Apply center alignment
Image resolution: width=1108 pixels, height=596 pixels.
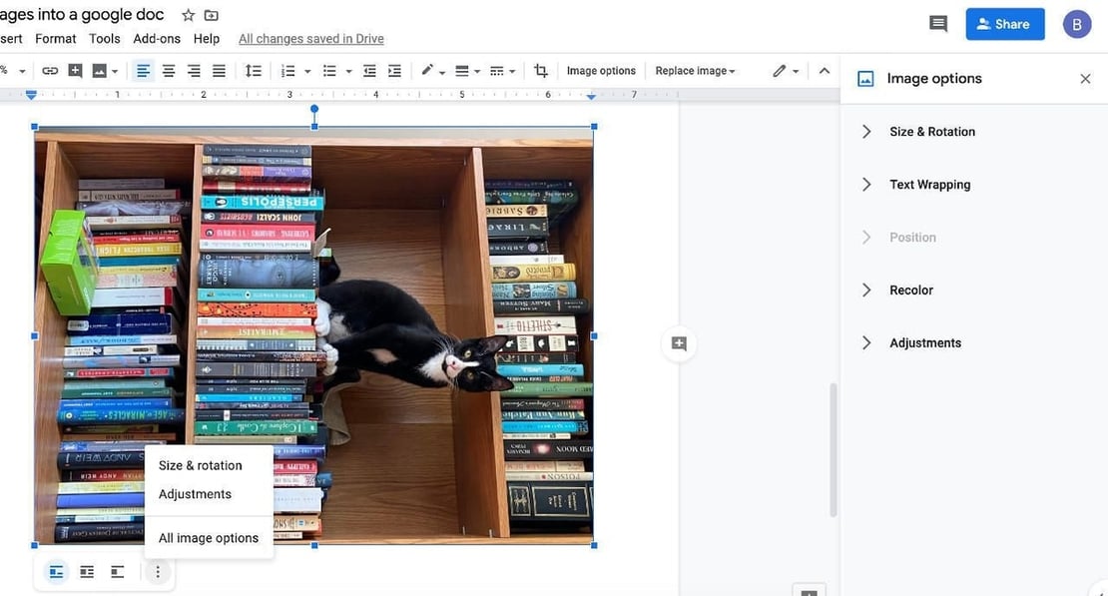click(165, 69)
